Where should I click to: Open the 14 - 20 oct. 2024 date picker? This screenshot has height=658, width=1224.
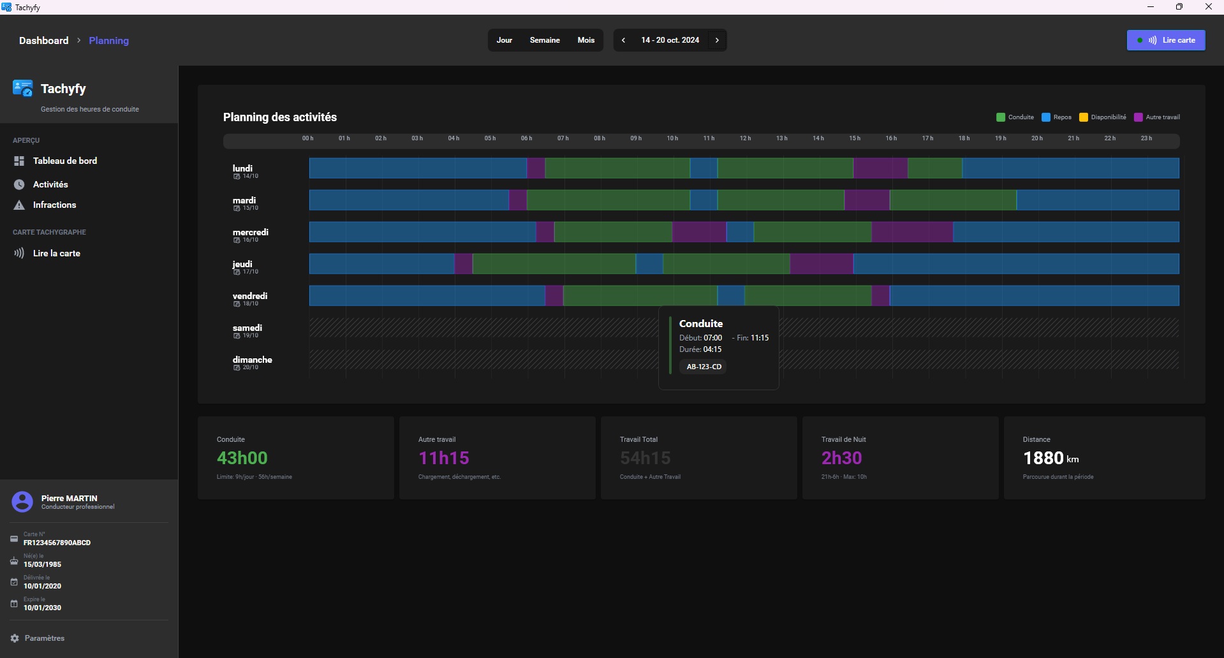(670, 40)
